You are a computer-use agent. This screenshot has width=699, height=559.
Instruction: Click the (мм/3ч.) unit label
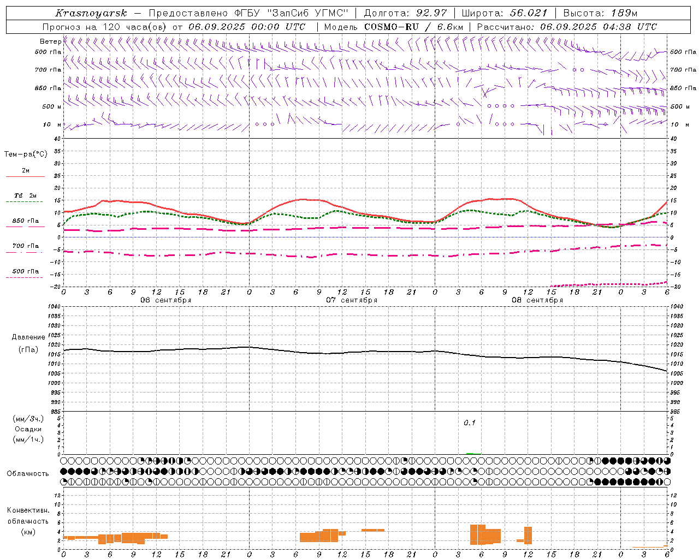(x=28, y=419)
